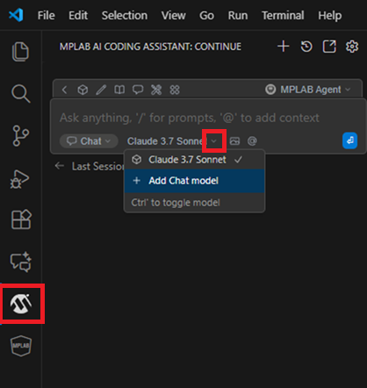Click the four-squares blocks icon
This screenshot has height=388, width=367.
[x=175, y=90]
